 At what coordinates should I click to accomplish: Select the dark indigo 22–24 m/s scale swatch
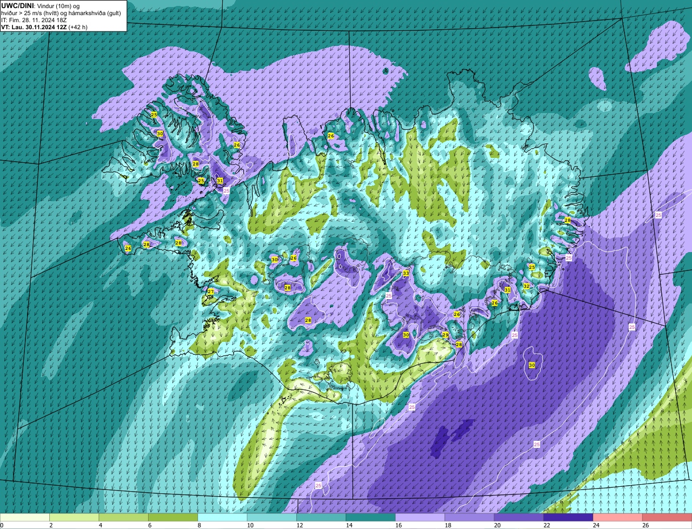(x=569, y=517)
